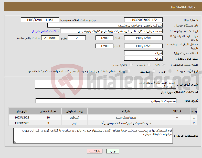The image size is (202, 158).
Task: Open اطلاعات تماس خریدار link
Action: [46, 31]
